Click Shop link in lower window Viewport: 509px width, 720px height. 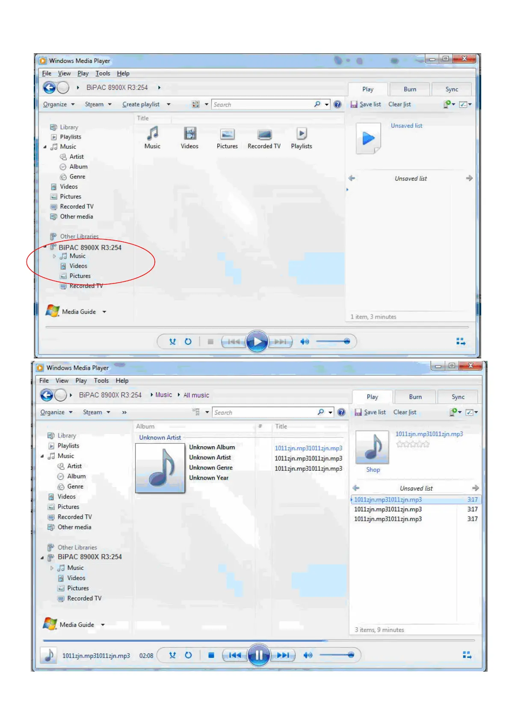373,469
